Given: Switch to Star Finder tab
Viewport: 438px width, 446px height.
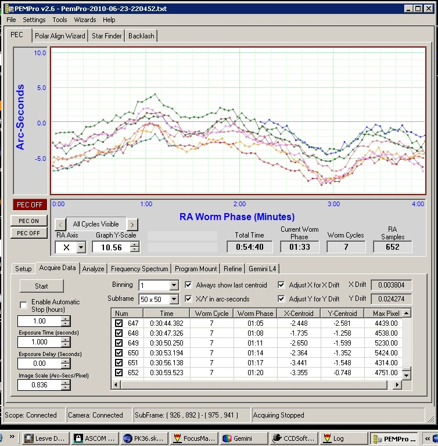Looking at the screenshot, I should pos(106,36).
